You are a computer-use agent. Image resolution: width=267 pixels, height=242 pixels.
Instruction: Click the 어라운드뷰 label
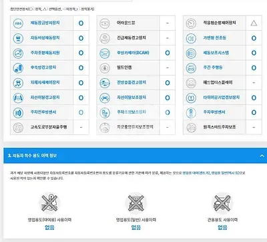[x=126, y=23]
